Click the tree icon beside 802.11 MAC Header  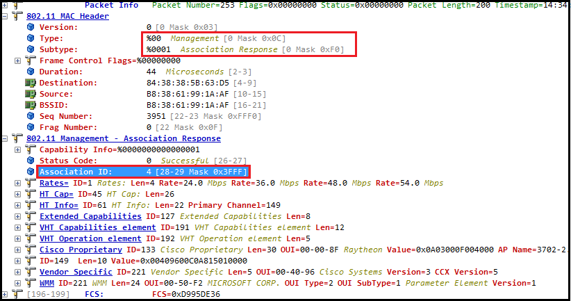pos(18,16)
